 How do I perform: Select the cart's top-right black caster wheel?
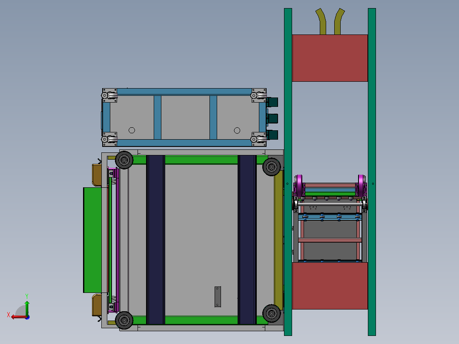(271, 167)
